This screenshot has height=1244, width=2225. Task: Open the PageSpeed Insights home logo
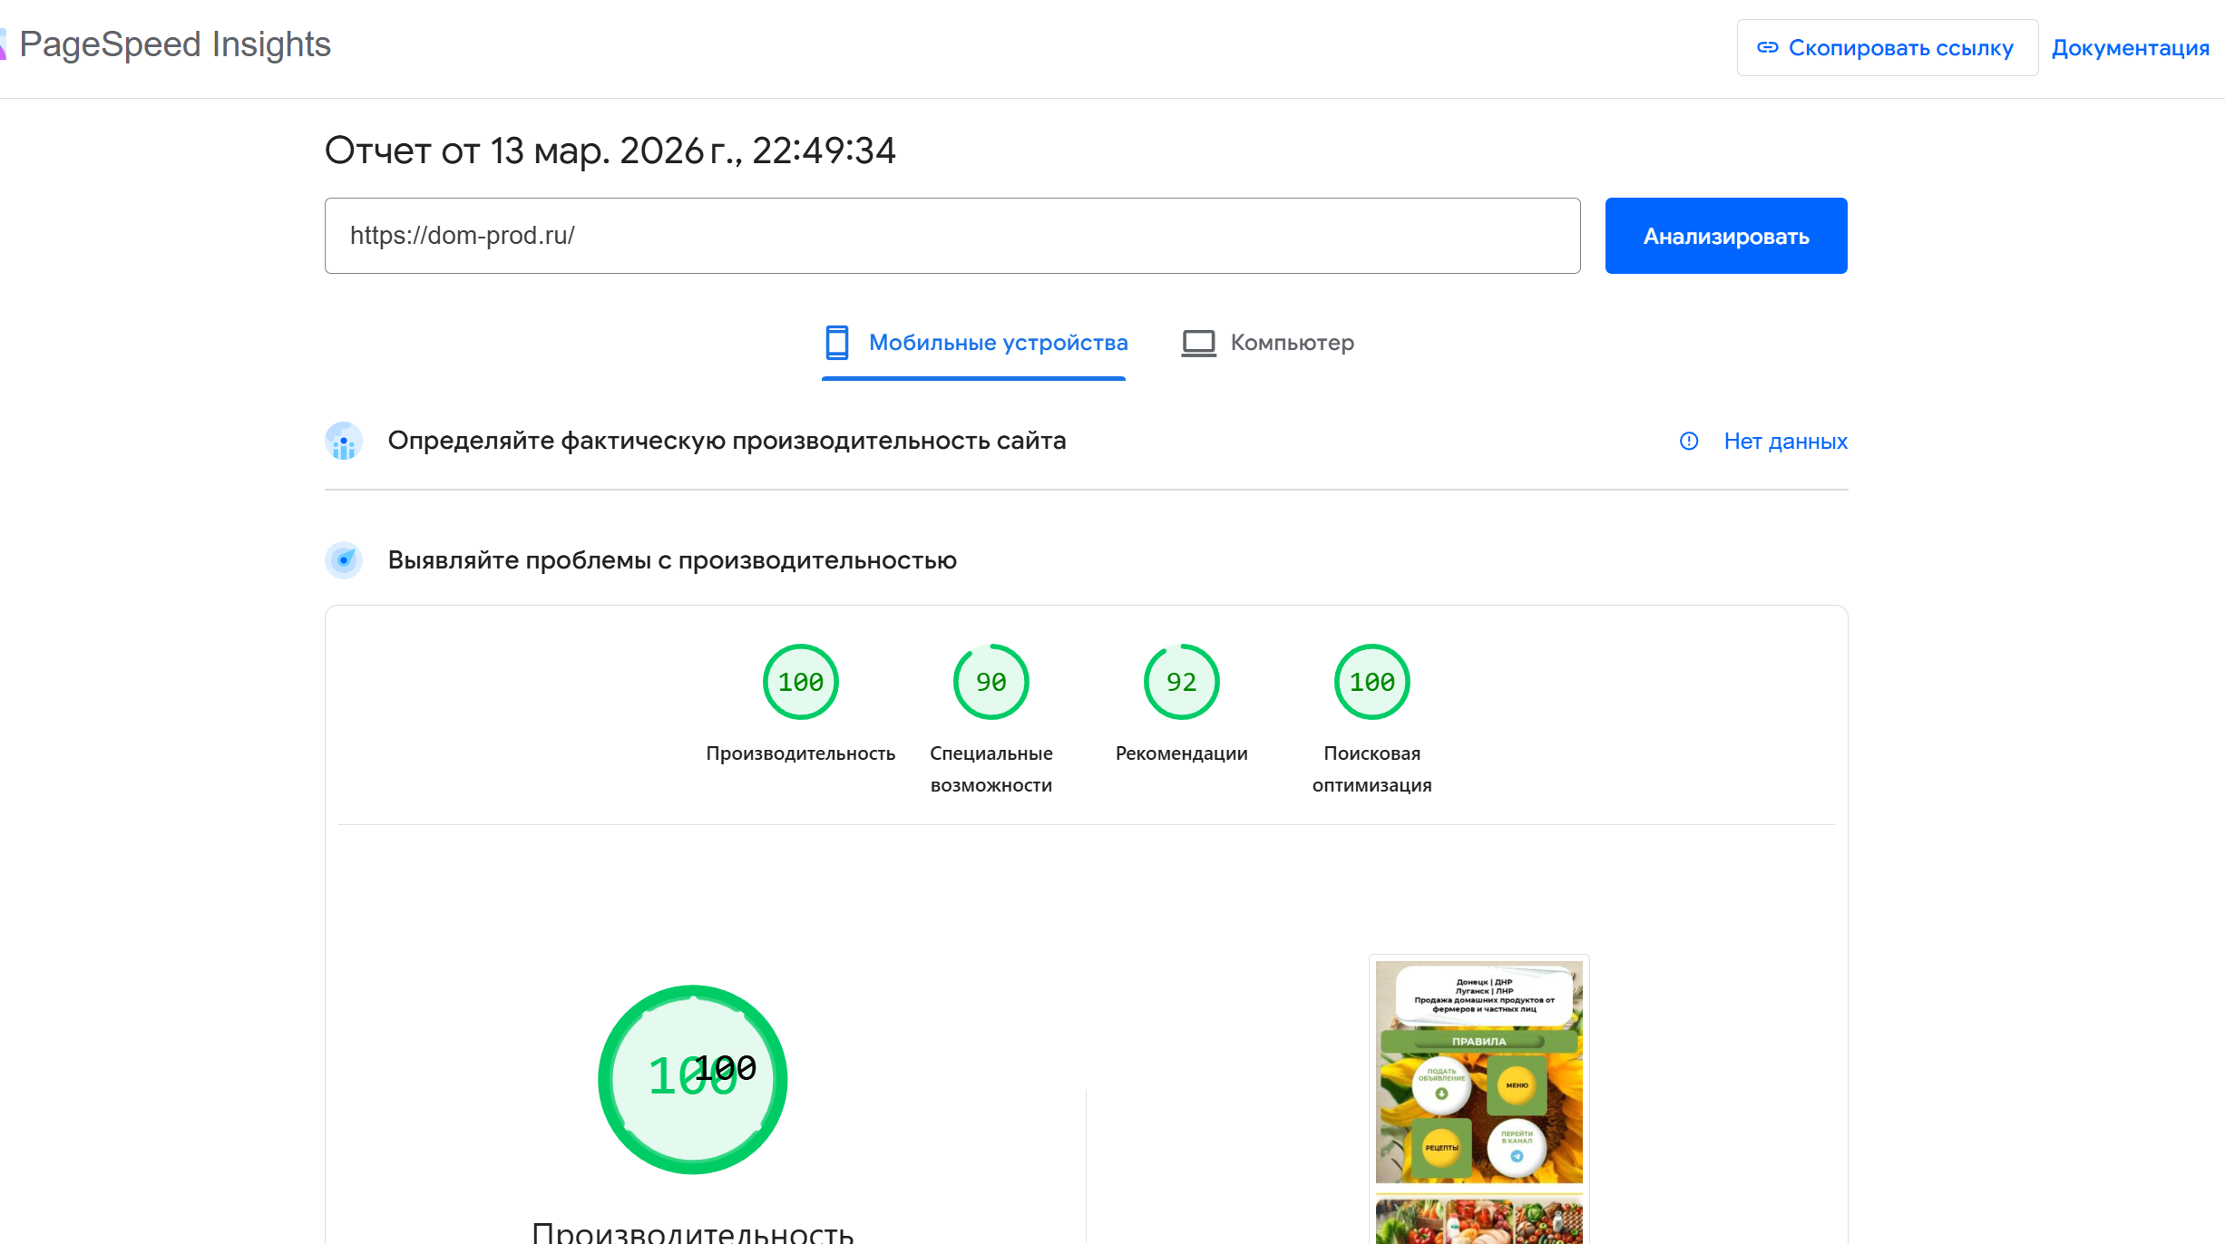(x=168, y=44)
